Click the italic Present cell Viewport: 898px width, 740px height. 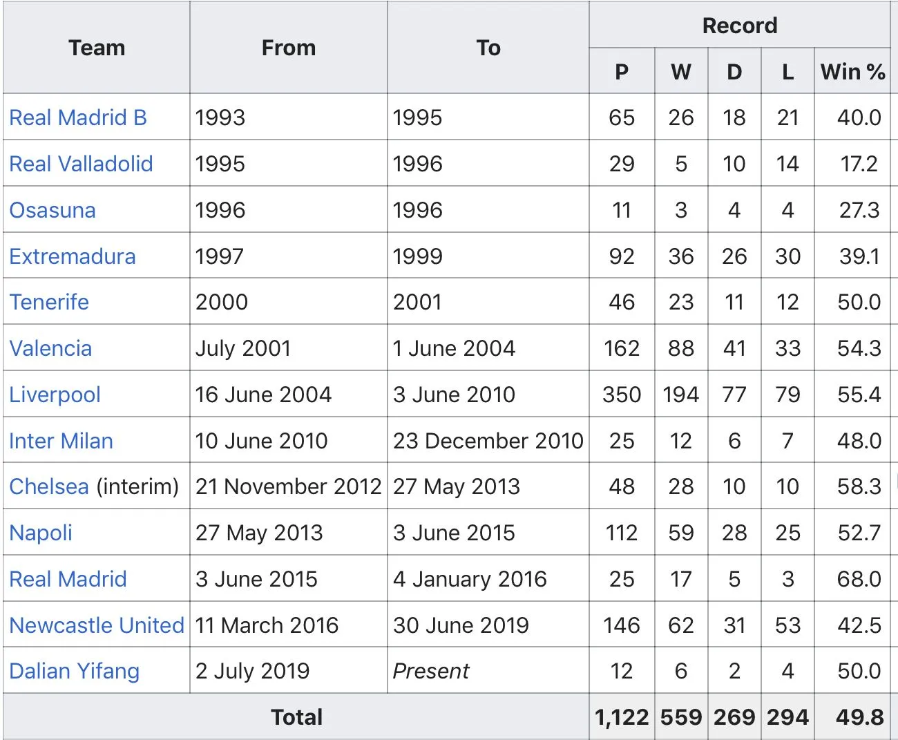pyautogui.click(x=430, y=671)
